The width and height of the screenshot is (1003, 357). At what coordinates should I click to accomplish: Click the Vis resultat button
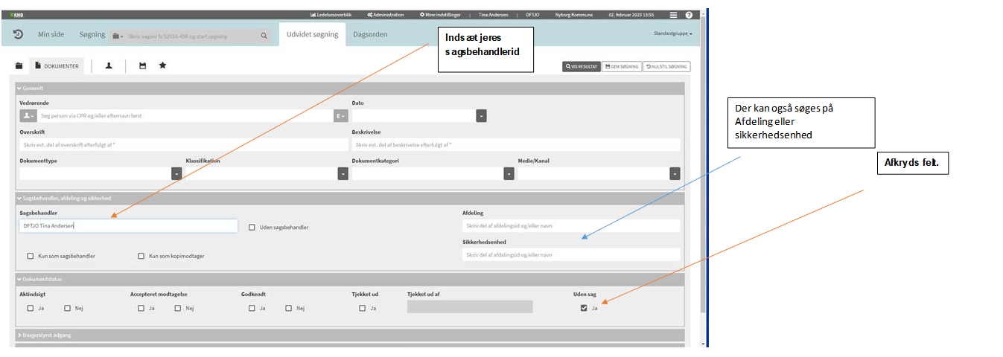581,66
